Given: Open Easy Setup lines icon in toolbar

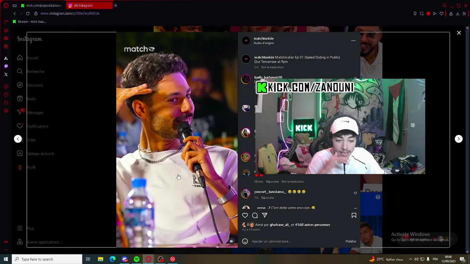Looking at the screenshot, I should click(x=464, y=14).
